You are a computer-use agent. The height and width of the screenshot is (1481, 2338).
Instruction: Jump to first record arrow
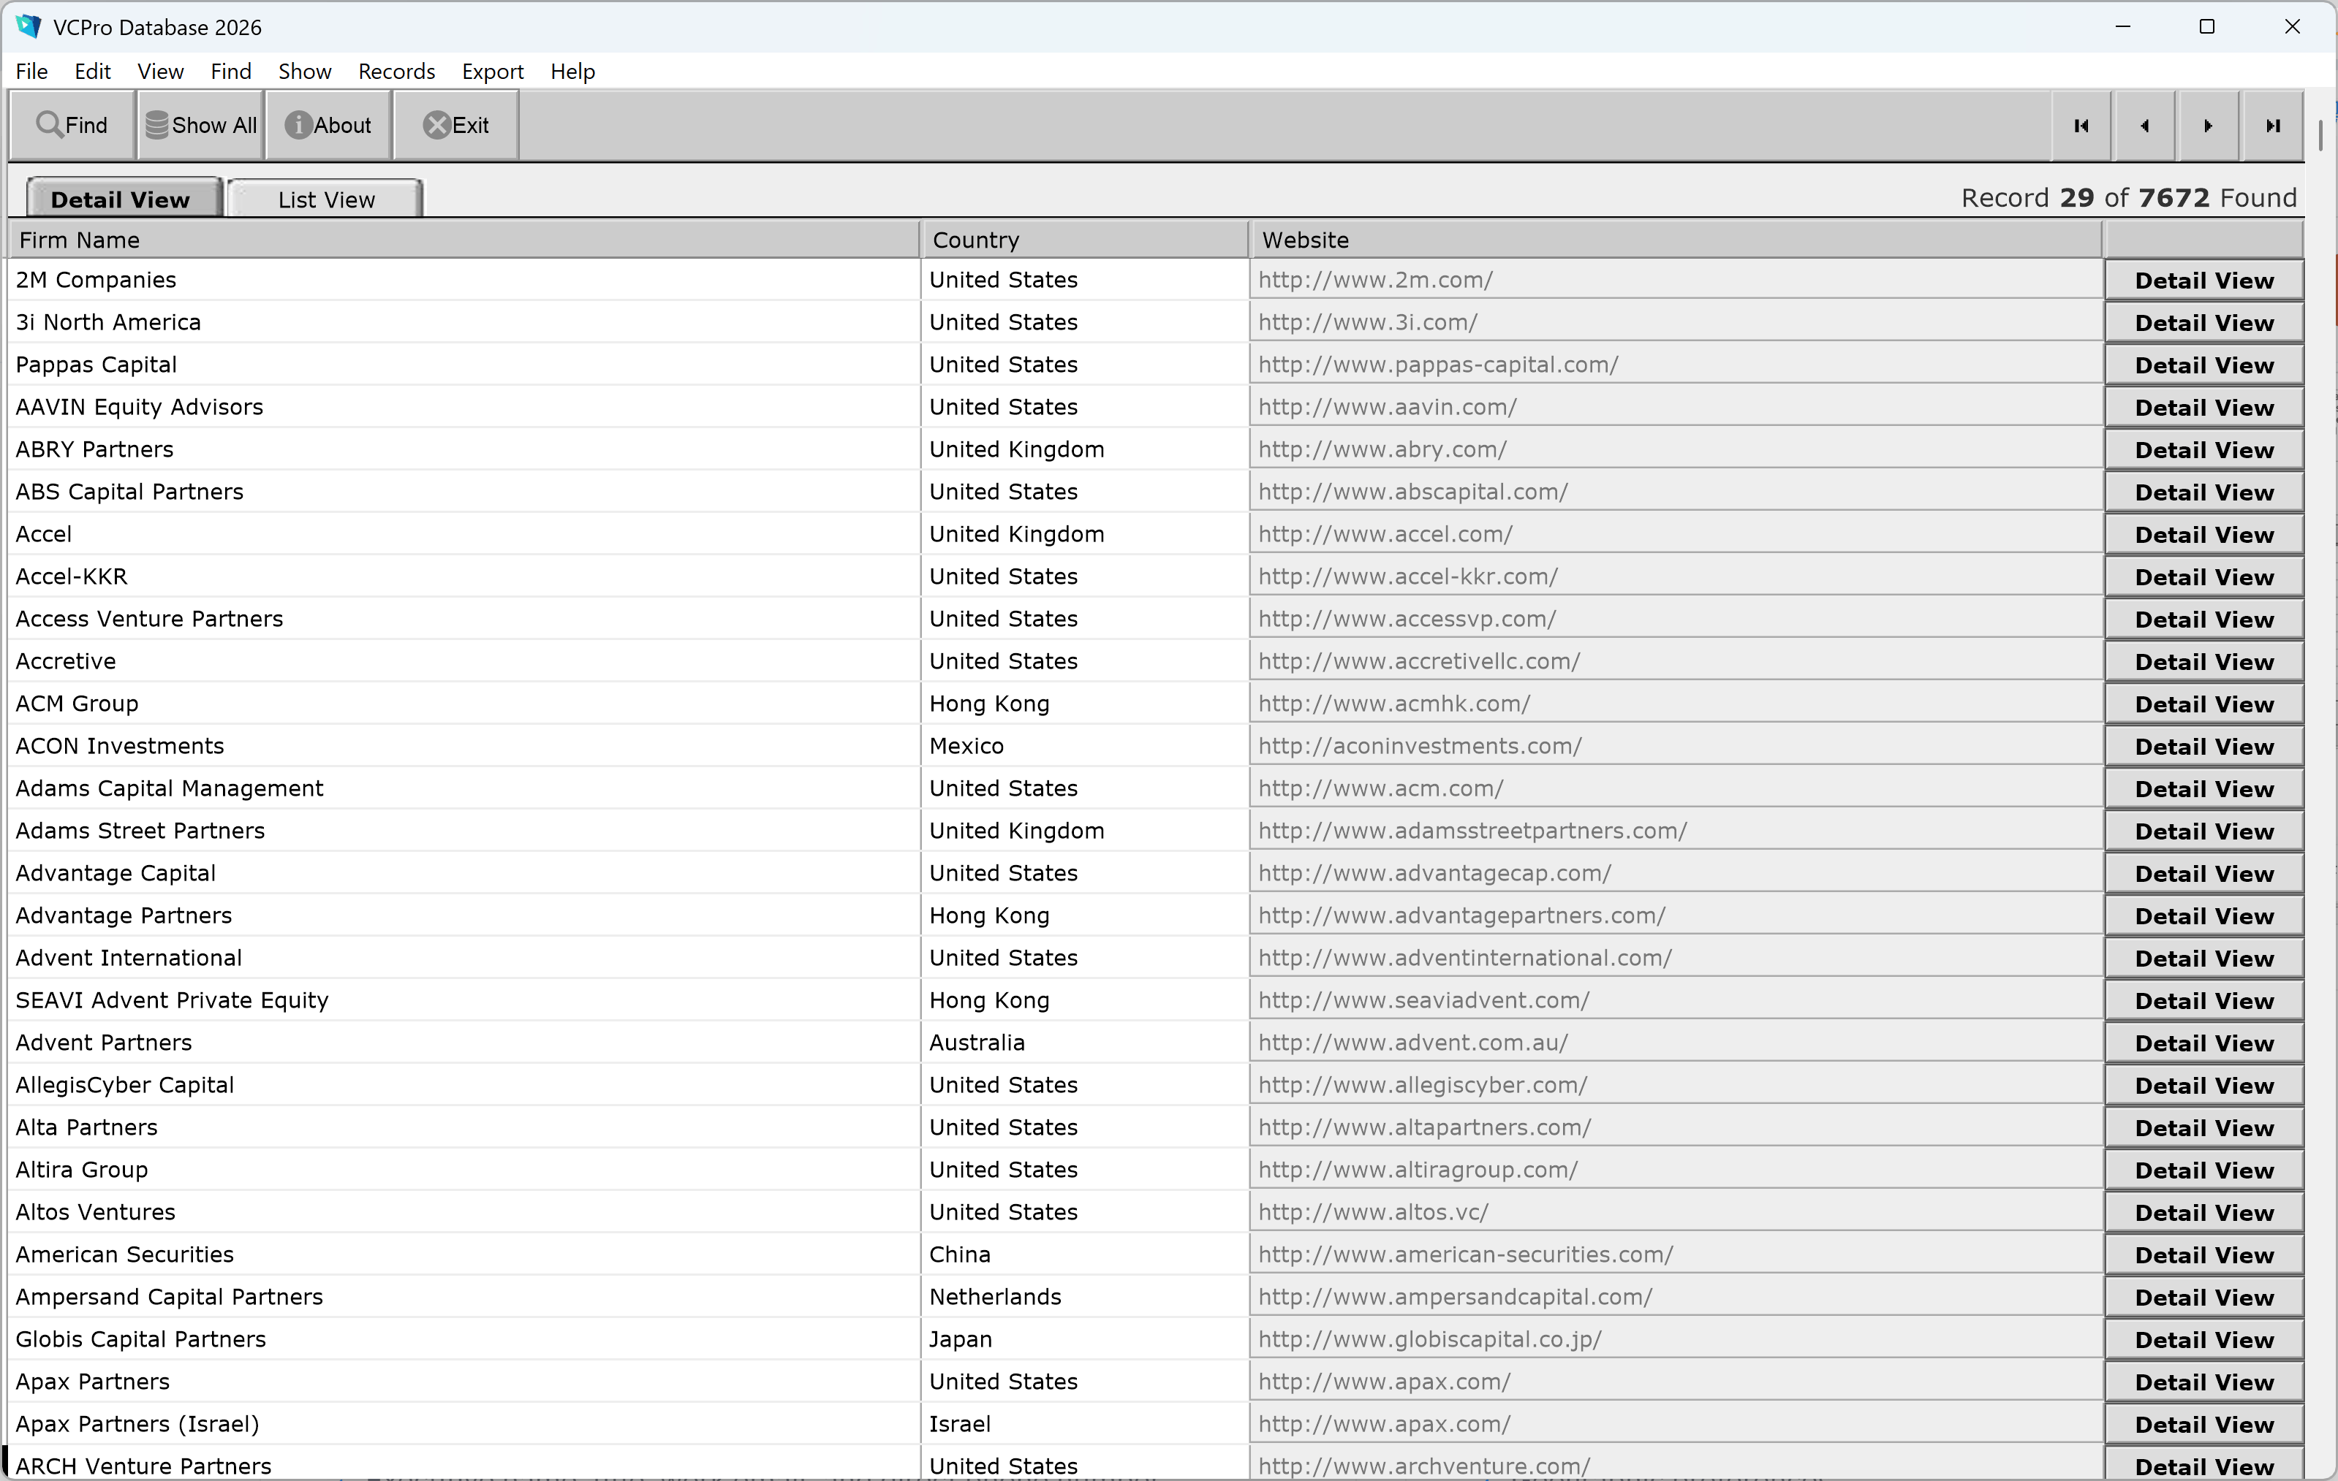point(2081,126)
